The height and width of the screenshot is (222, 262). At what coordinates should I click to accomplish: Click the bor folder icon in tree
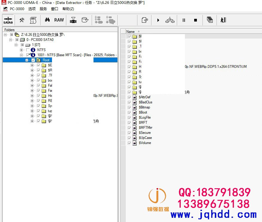(44, 80)
